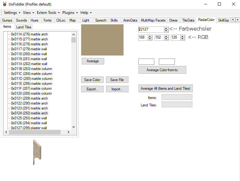Click the tan radar color swatch
240x181 pixels.
pos(102,40)
